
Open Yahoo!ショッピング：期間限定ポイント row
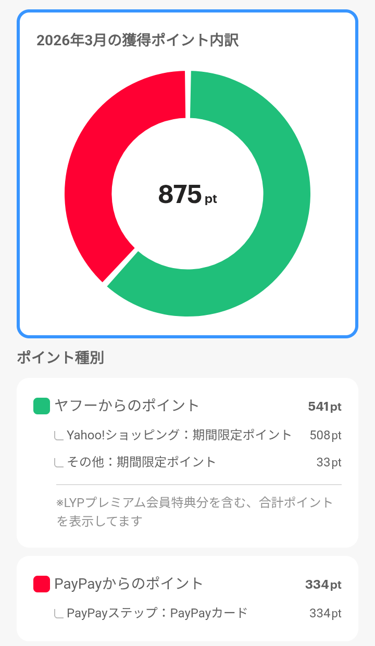click(x=179, y=435)
